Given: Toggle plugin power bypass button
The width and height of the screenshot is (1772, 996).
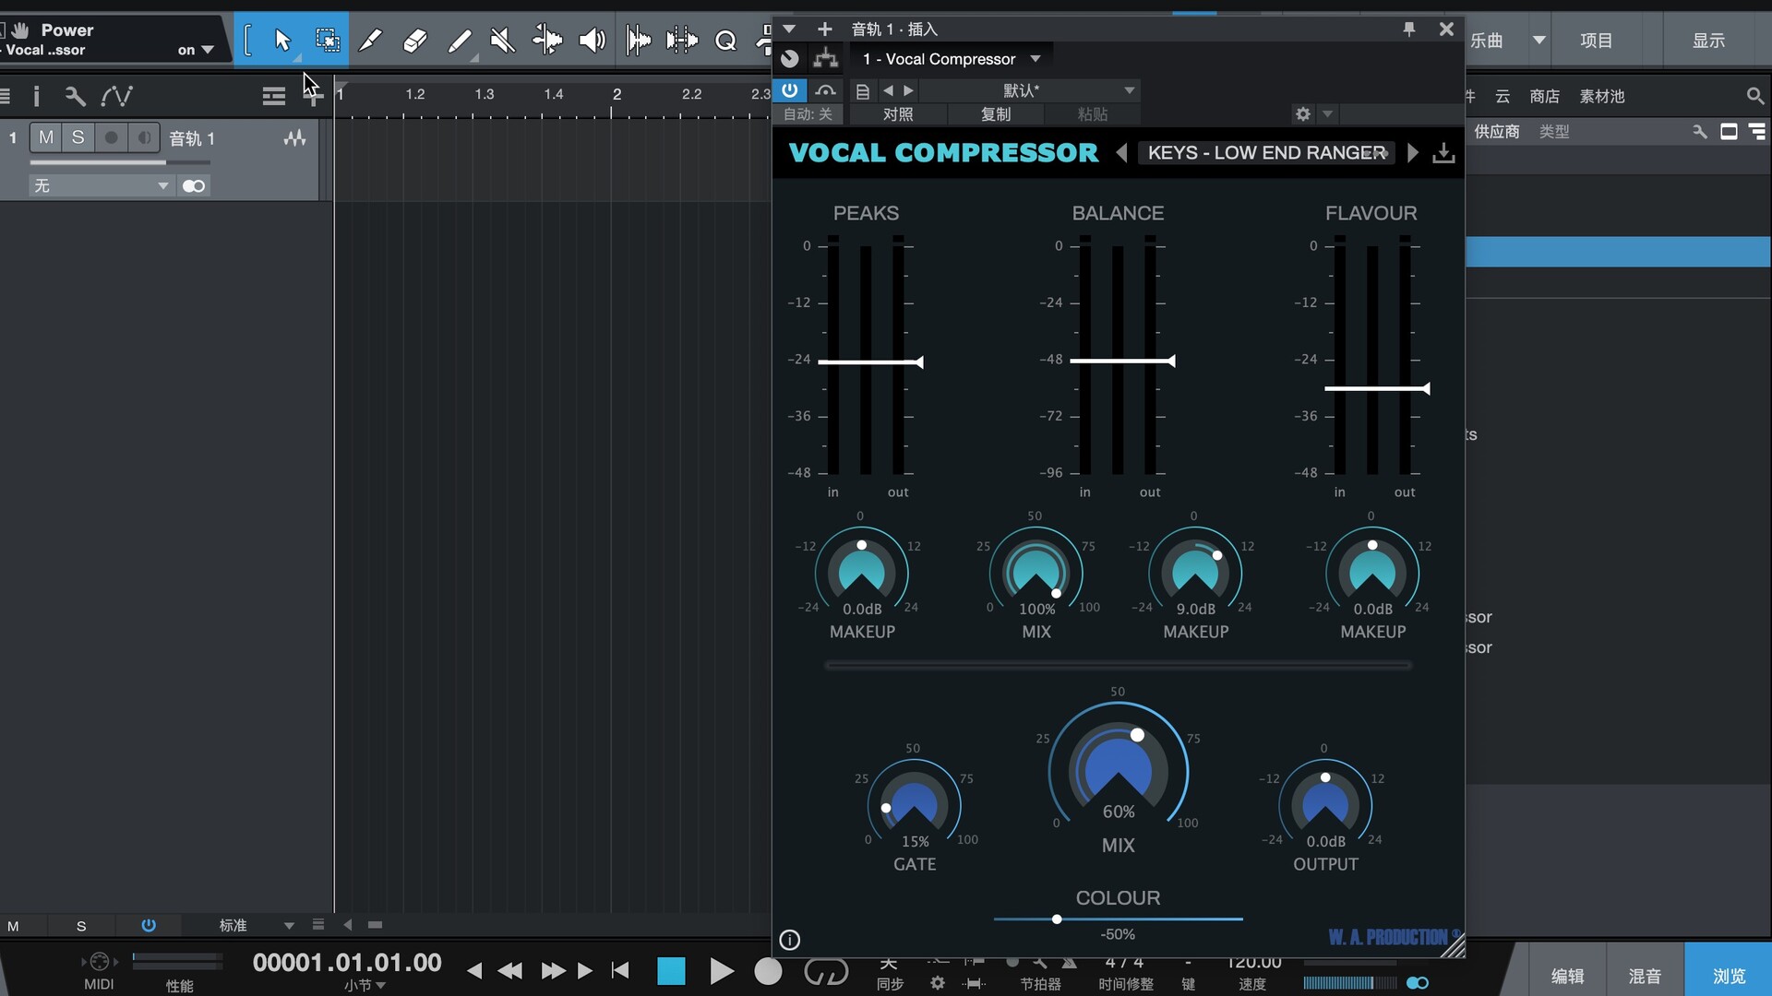Looking at the screenshot, I should [x=790, y=90].
